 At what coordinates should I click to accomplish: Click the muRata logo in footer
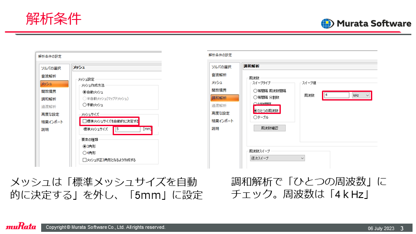[21, 226]
